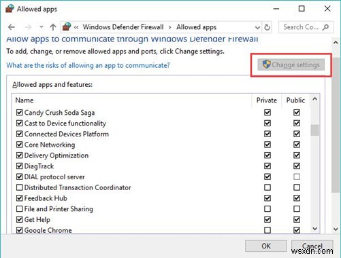Click the OK button
Viewport: 341px width, 258px height.
pyautogui.click(x=266, y=246)
